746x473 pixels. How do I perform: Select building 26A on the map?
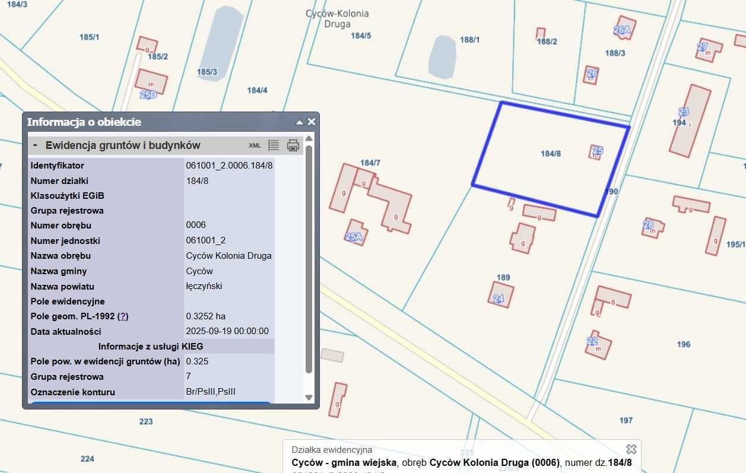[621, 30]
